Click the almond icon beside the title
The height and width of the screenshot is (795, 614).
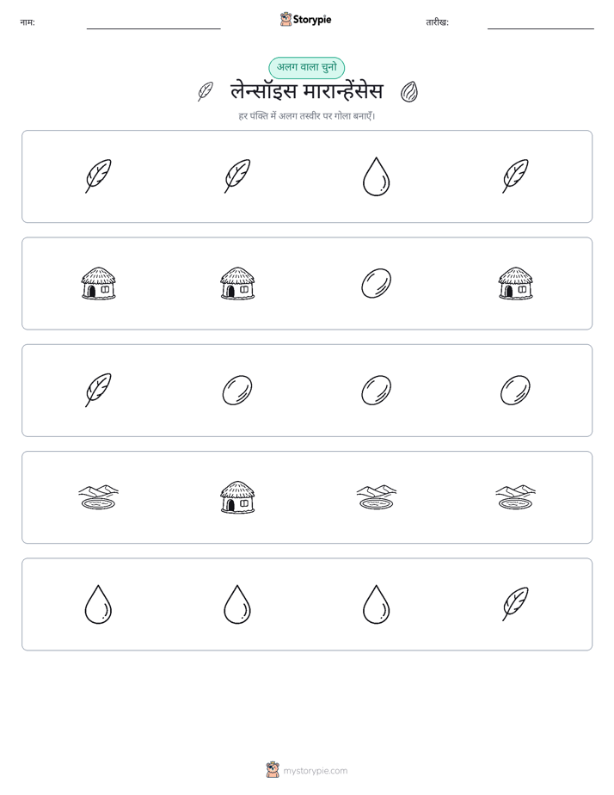(408, 92)
